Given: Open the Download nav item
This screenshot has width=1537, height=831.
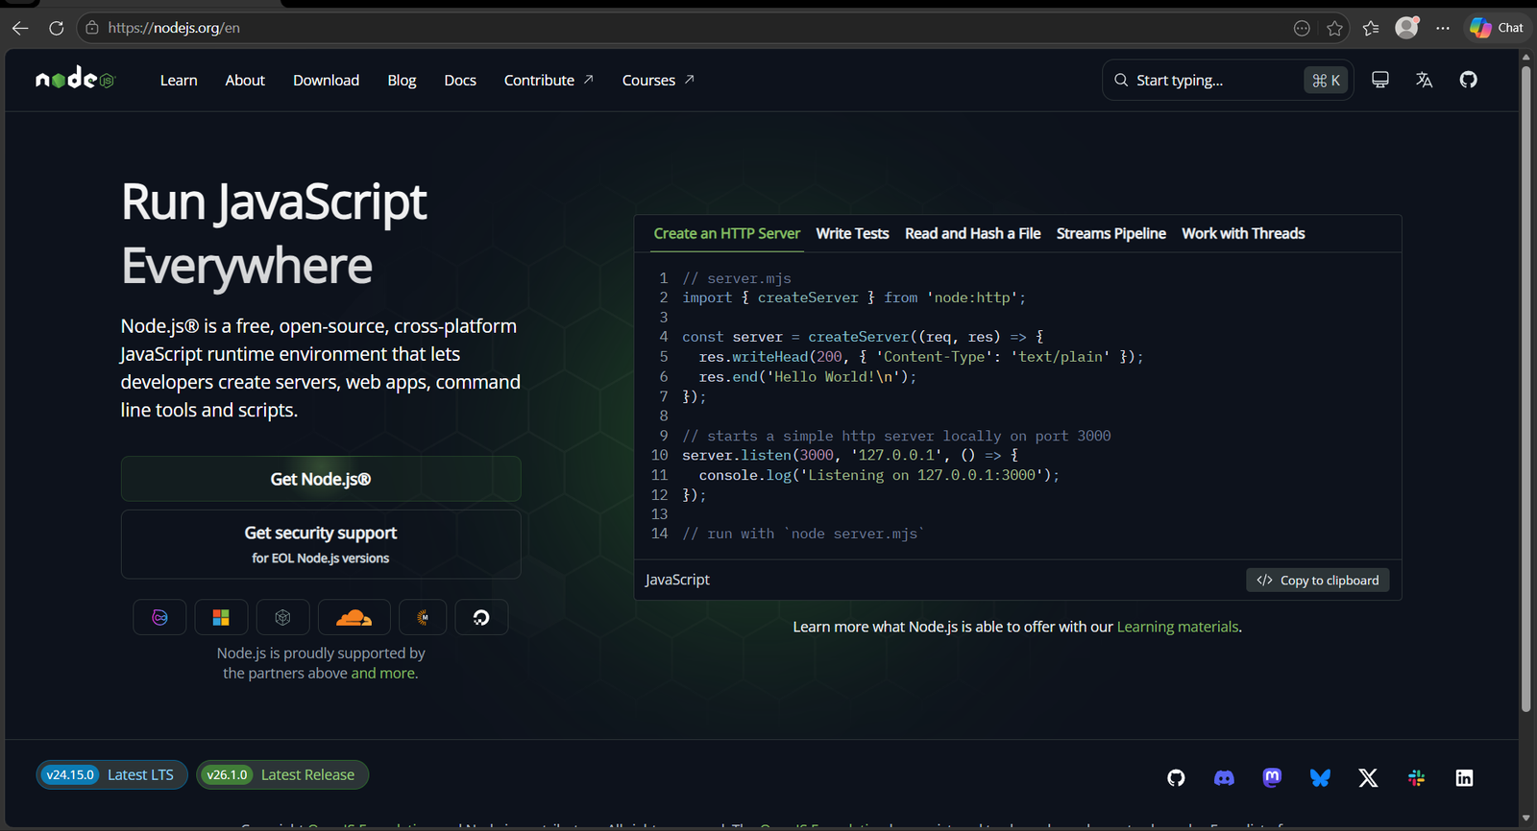Looking at the screenshot, I should coord(327,81).
